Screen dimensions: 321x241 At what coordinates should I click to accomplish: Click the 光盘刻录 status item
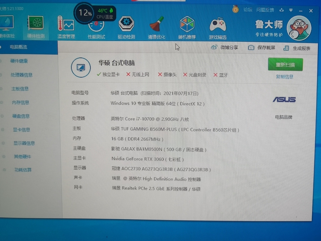[194, 75]
